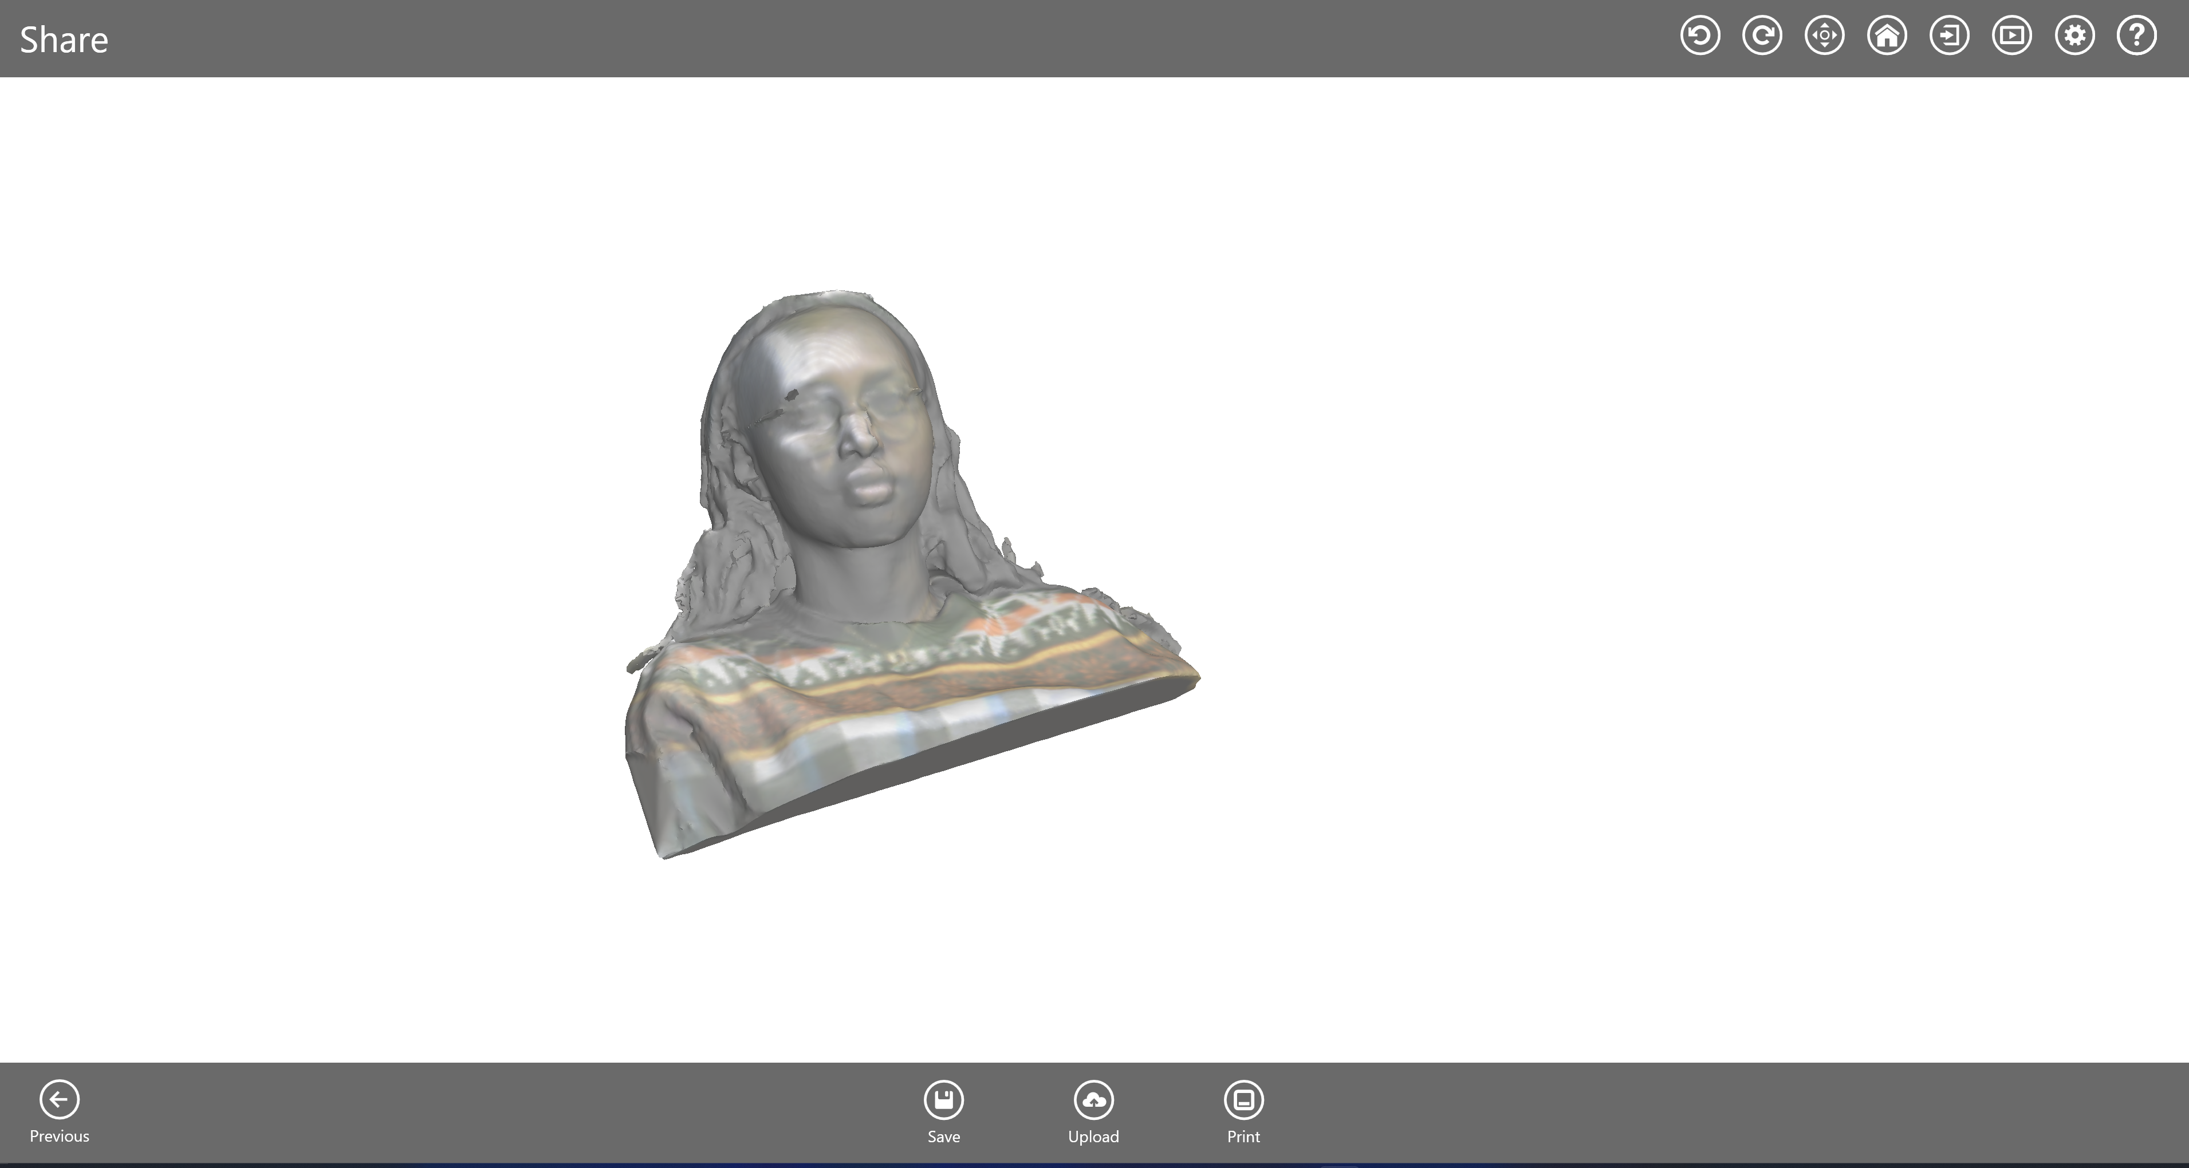Click the Previous back-arrow circle
This screenshot has width=2189, height=1168.
[x=60, y=1100]
